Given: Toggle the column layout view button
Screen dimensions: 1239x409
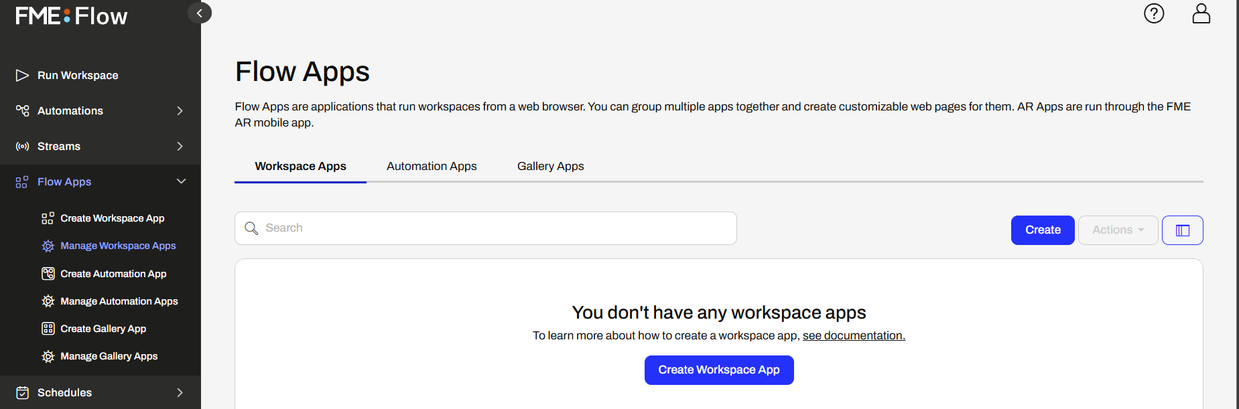Looking at the screenshot, I should coord(1182,230).
